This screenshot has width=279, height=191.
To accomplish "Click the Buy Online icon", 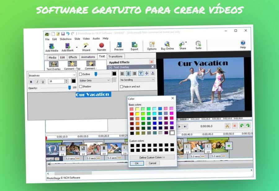I will (x=167, y=46).
